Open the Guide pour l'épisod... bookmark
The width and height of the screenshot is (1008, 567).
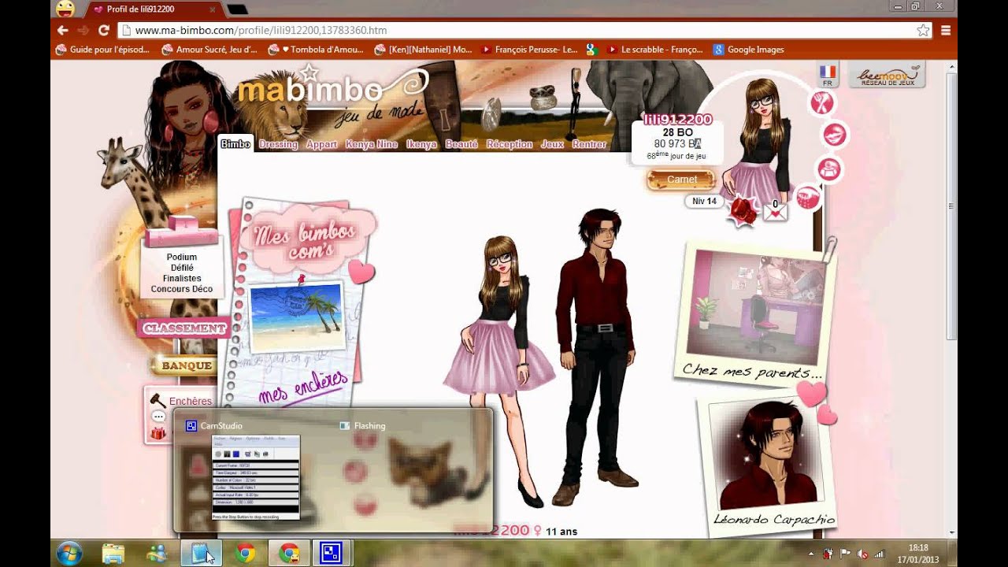click(102, 50)
